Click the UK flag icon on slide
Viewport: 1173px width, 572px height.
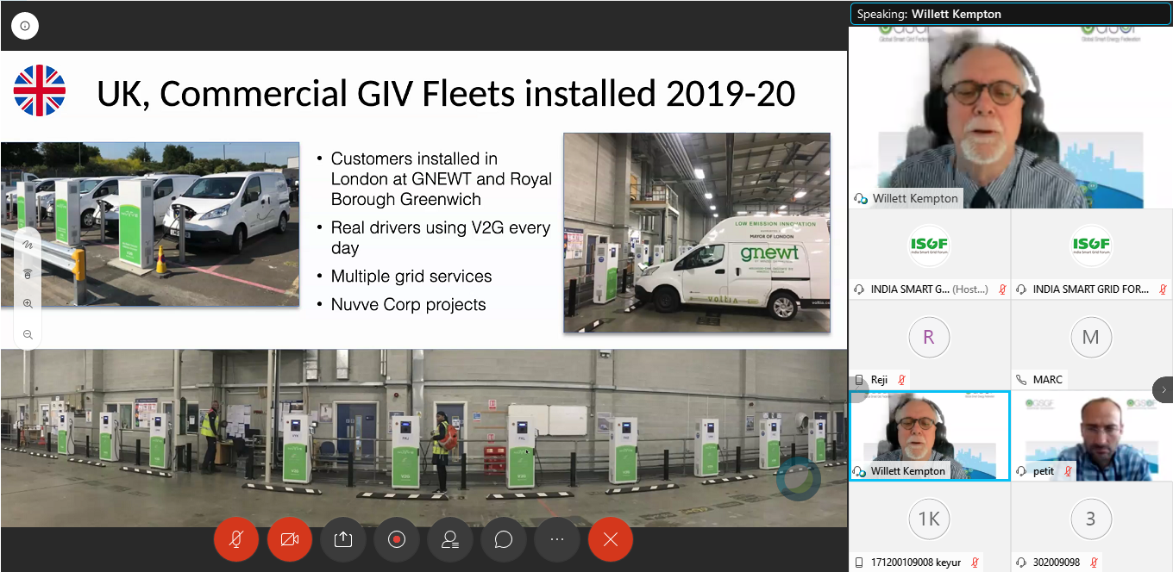coord(40,90)
